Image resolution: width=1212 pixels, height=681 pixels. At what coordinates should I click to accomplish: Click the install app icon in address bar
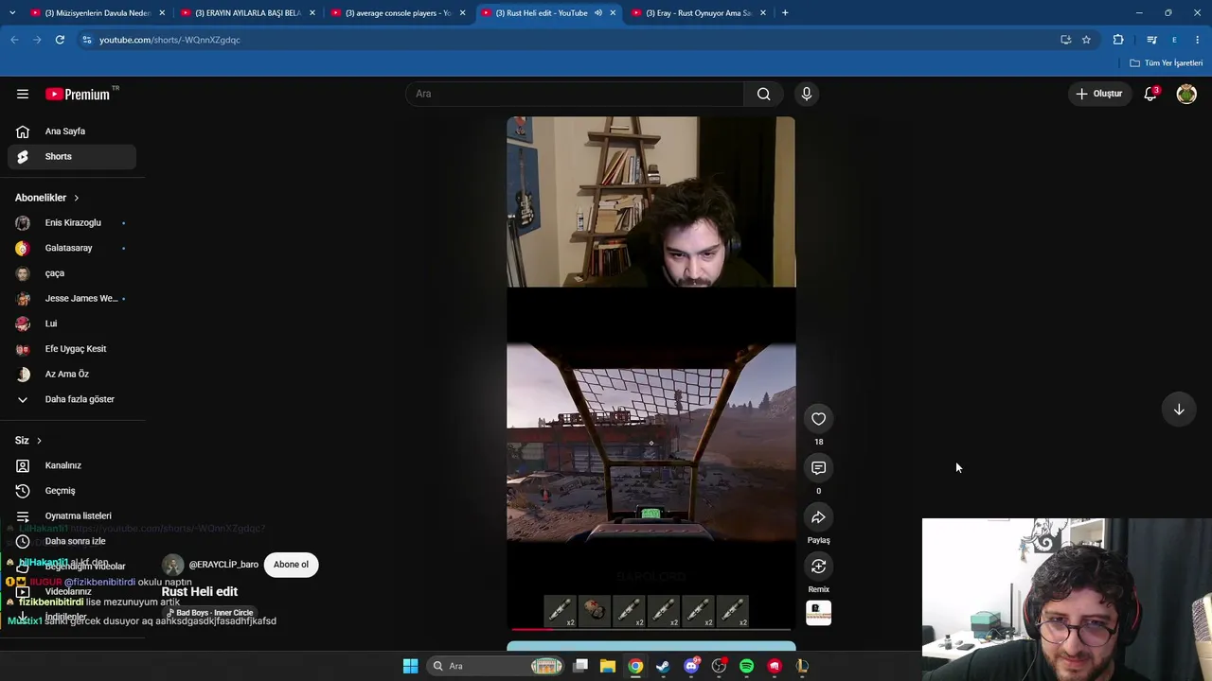pyautogui.click(x=1065, y=40)
